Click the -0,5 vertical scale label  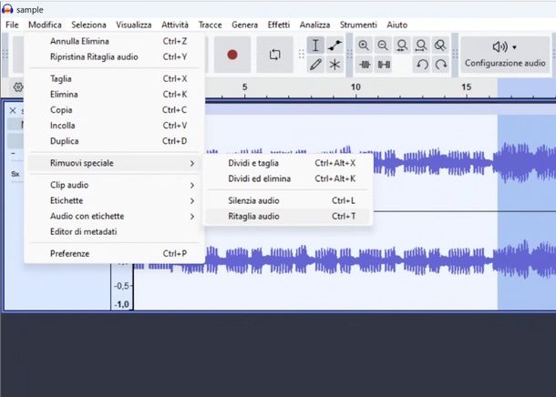pos(121,286)
